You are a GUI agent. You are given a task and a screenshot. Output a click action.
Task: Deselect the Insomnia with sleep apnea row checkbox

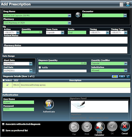(x=7, y=85)
